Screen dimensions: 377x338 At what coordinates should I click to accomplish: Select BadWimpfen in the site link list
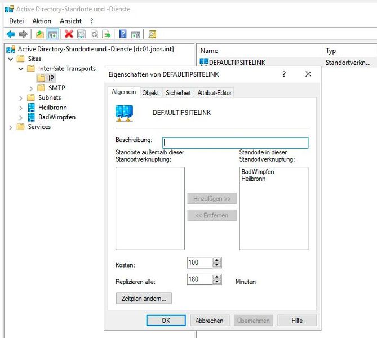[258, 172]
